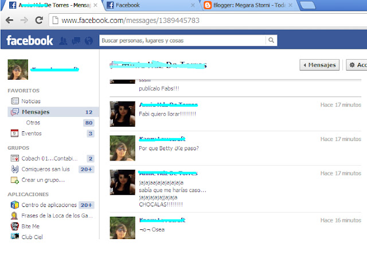
Task: Open Eventos in the sidebar
Action: 32,134
